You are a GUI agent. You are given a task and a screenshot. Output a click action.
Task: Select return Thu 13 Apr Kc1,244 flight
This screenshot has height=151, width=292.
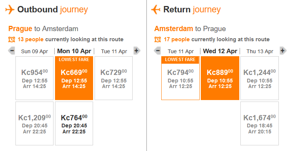tap(260, 78)
